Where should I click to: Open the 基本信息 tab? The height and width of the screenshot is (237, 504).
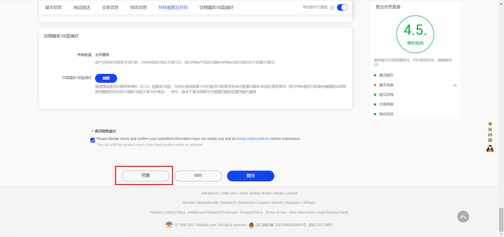click(x=53, y=8)
